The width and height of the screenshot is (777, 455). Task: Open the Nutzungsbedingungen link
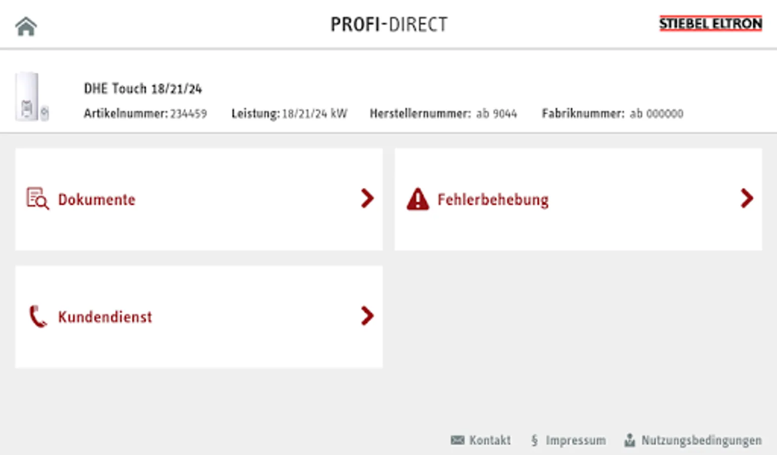click(x=701, y=440)
